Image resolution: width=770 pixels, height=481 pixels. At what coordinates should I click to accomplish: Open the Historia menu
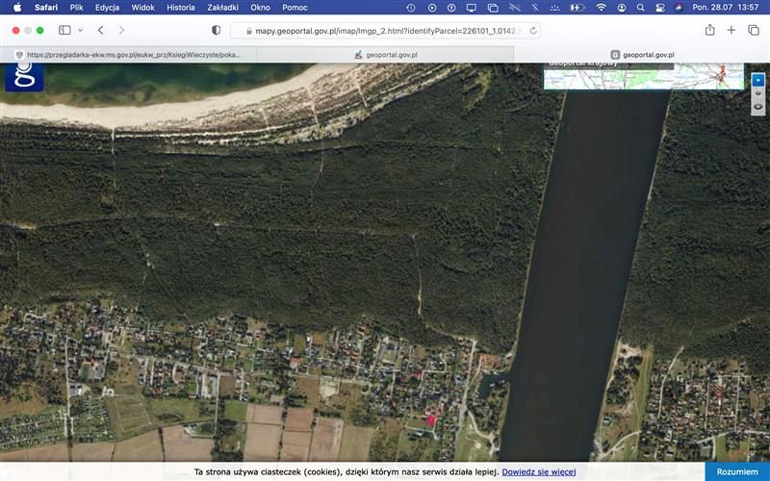tap(180, 7)
